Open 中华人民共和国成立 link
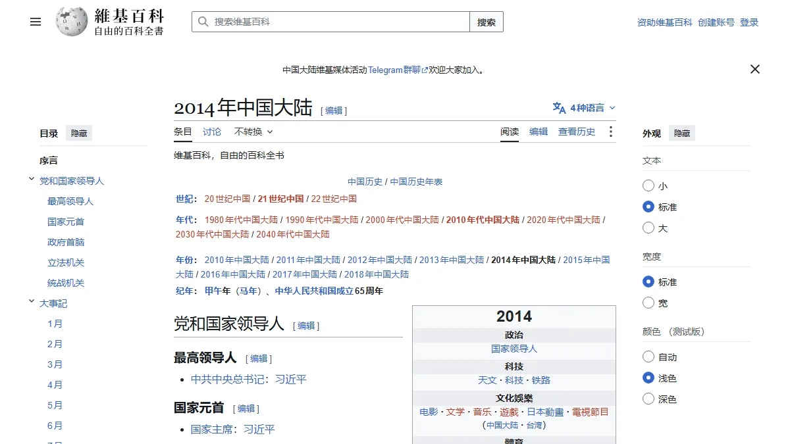Viewport: 790px width, 444px height. 313,291
